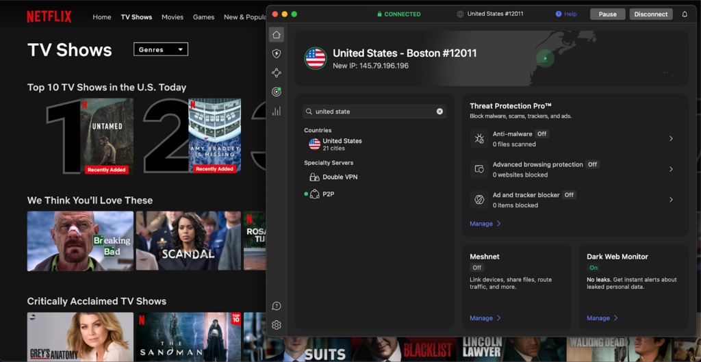Click United States #12011 in title bar
This screenshot has width=701, height=362.
point(495,14)
